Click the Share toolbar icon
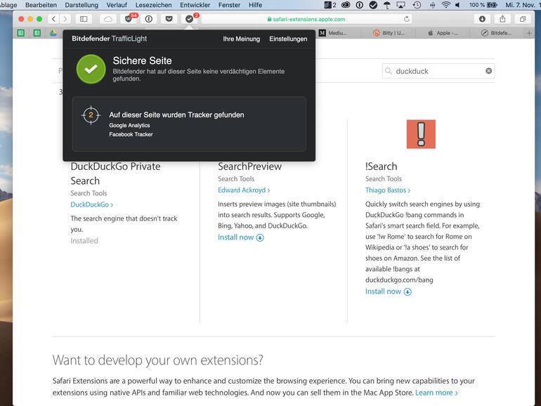This screenshot has width=541, height=406. (x=502, y=19)
